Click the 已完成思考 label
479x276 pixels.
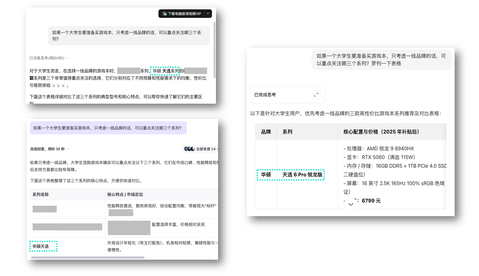click(265, 95)
